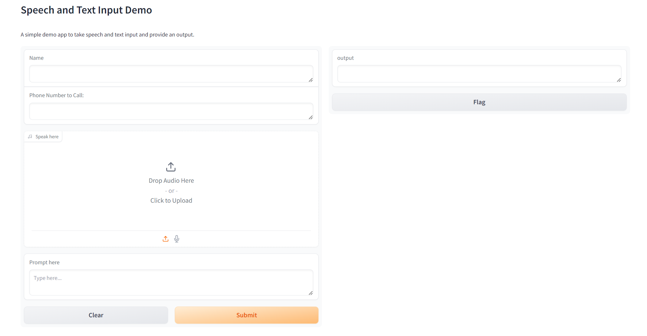Click the Phone Number field resize handle
This screenshot has width=647, height=336.
[x=311, y=117]
